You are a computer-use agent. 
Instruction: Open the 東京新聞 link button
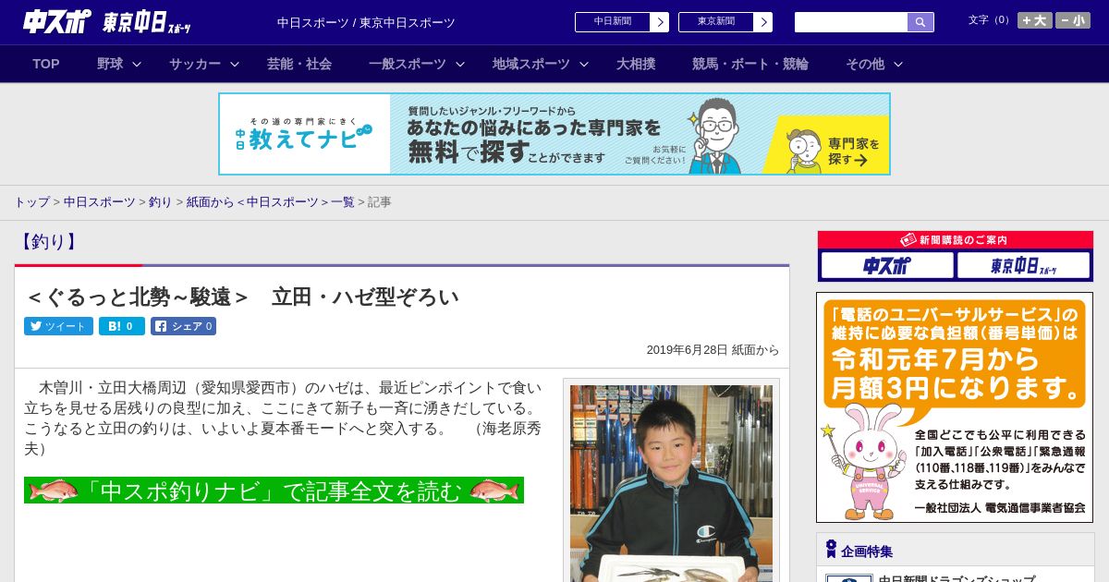(x=725, y=22)
